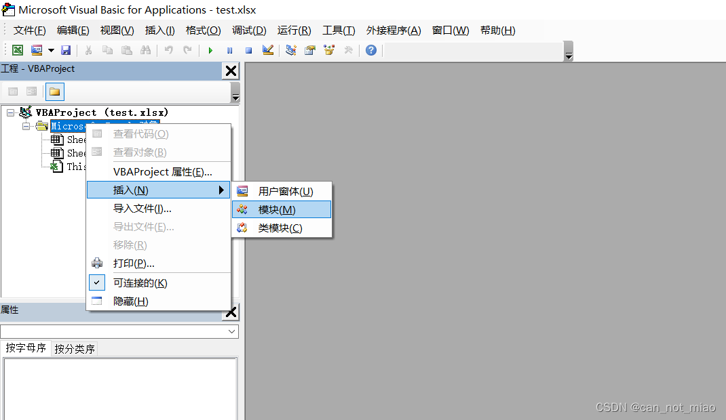Open the Project Explorer toolbar icon
Image resolution: width=726 pixels, height=420 pixels.
point(291,50)
